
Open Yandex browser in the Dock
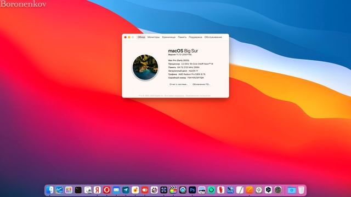(x=97, y=190)
